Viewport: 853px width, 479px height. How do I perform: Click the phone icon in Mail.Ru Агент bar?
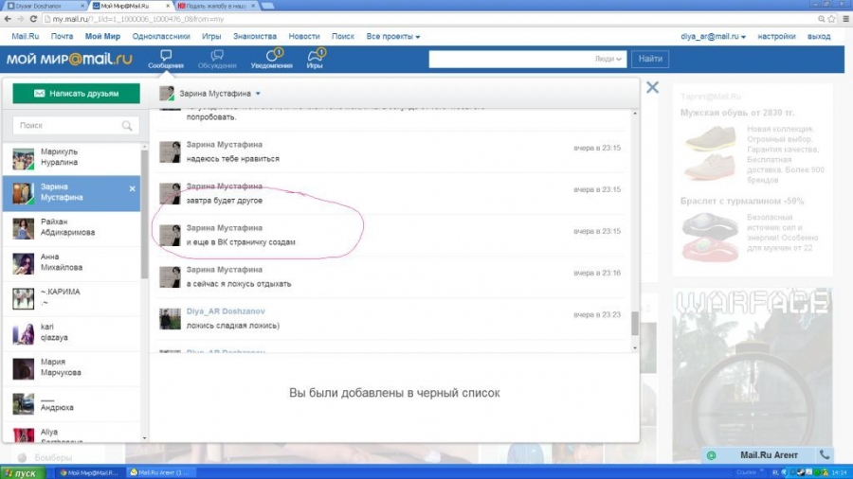pyautogui.click(x=825, y=454)
